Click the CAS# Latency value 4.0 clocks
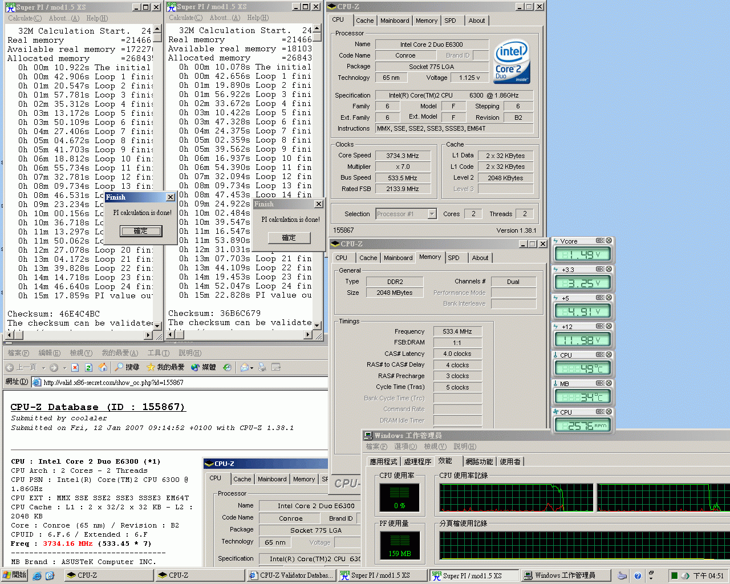 click(457, 354)
